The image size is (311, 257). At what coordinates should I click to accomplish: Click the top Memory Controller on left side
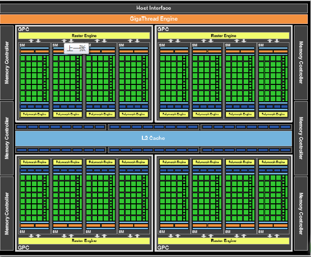point(7,63)
